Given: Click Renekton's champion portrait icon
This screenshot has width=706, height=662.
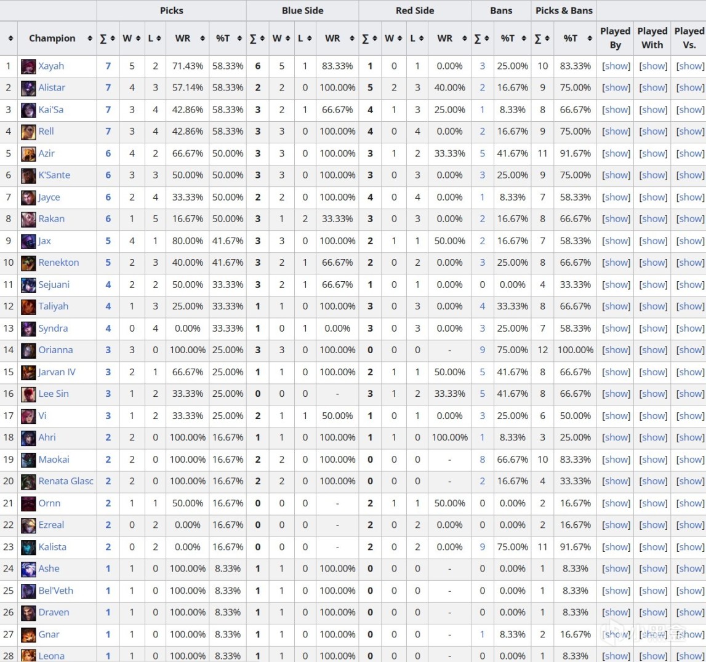Looking at the screenshot, I should pyautogui.click(x=28, y=263).
